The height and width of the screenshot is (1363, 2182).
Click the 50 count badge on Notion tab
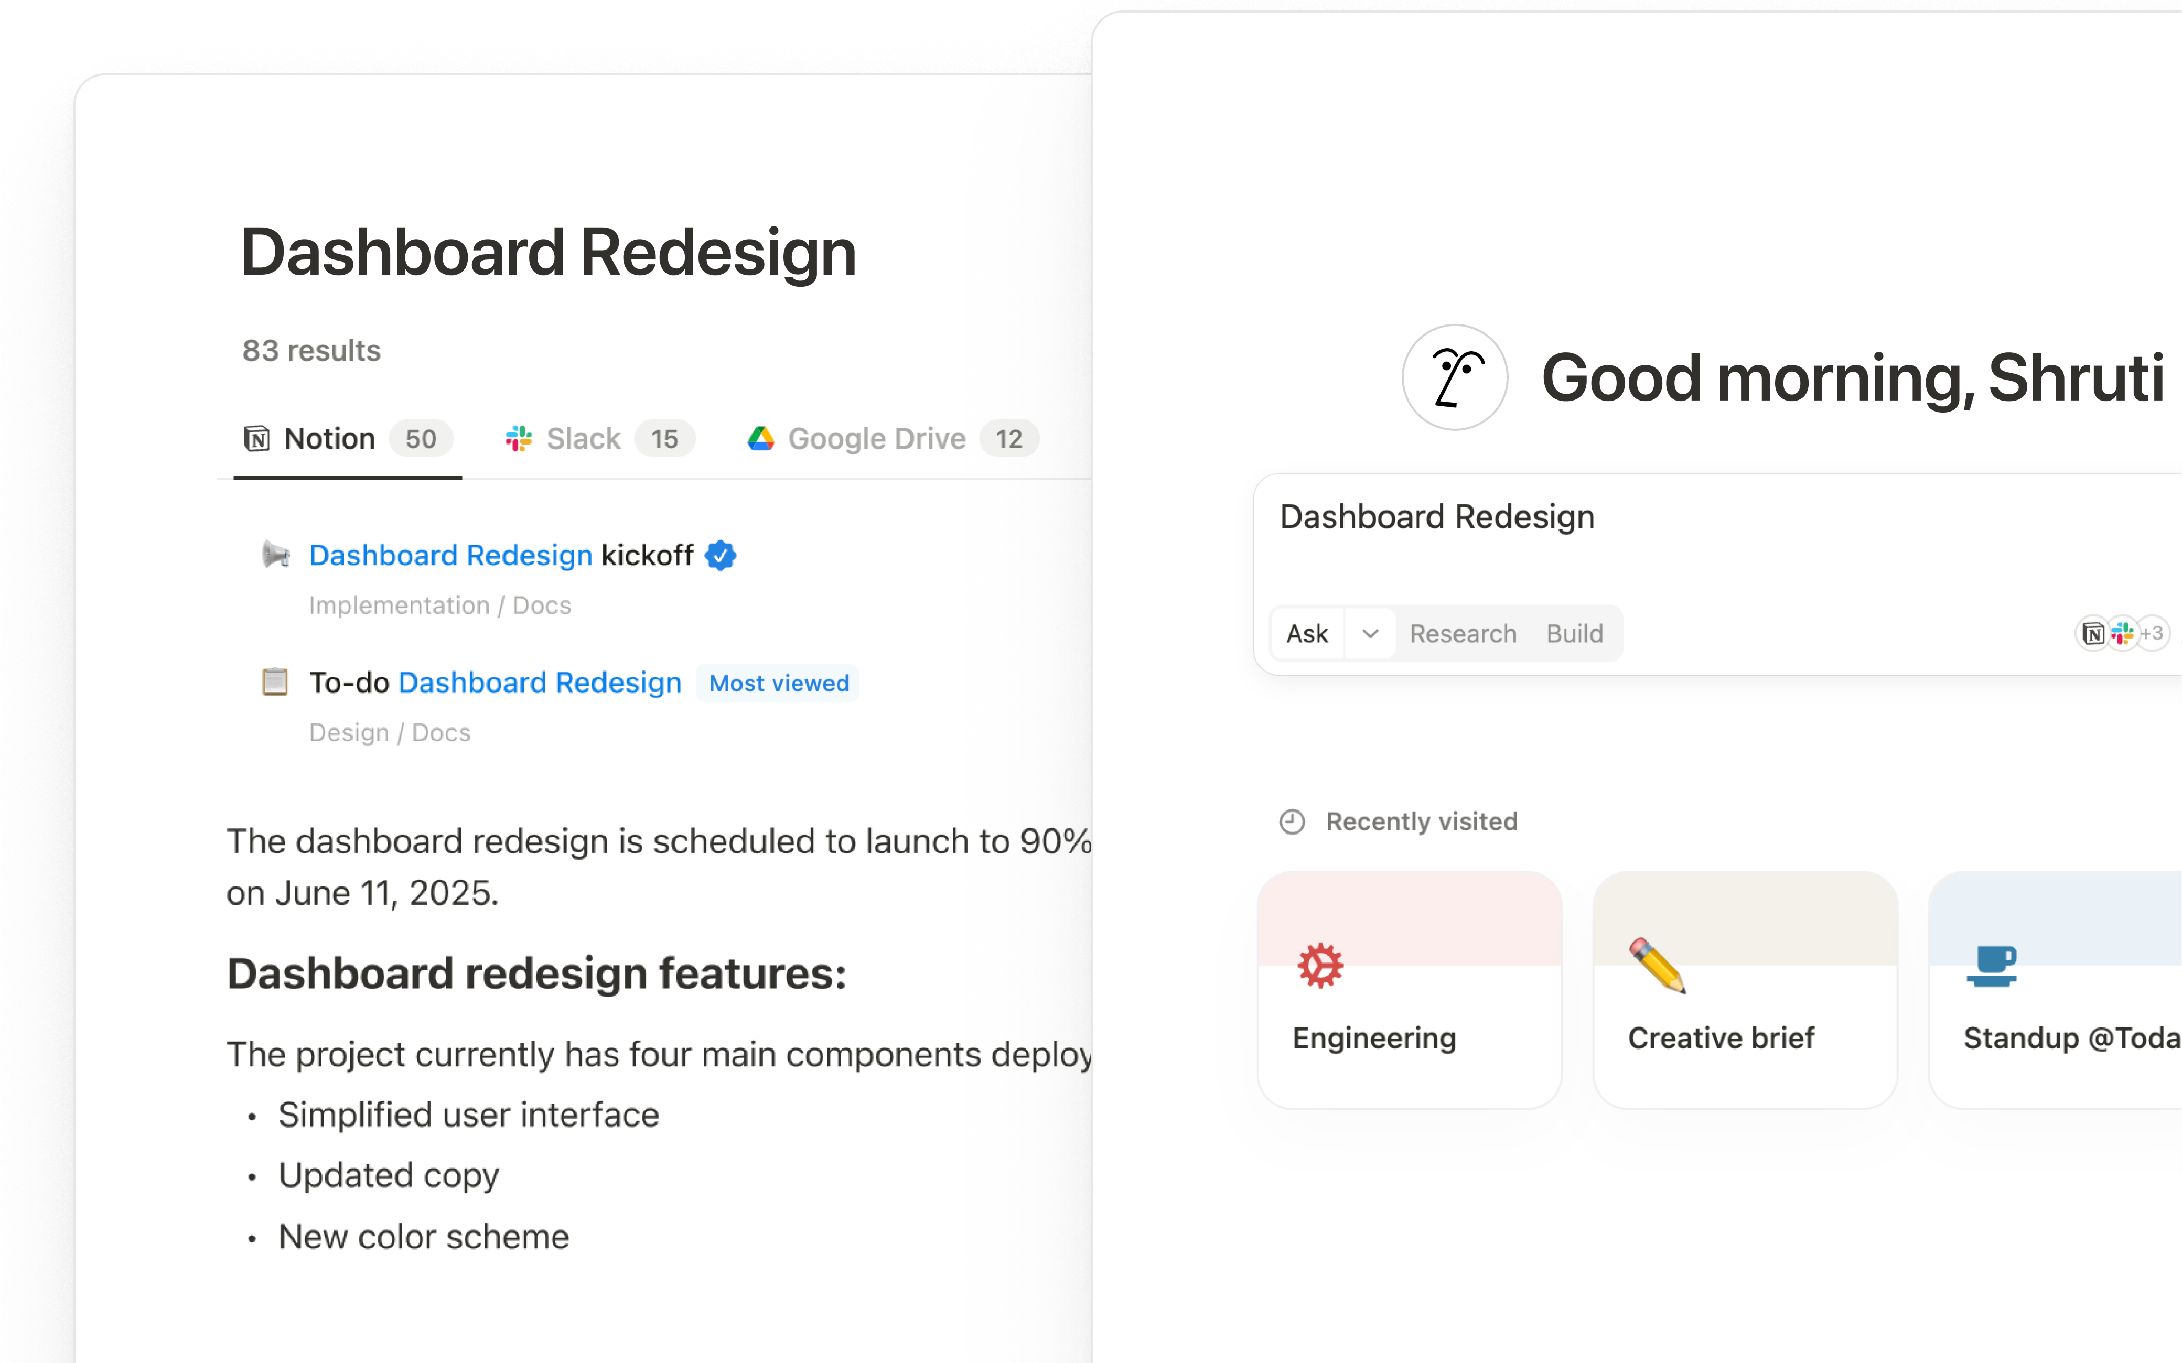(x=421, y=439)
